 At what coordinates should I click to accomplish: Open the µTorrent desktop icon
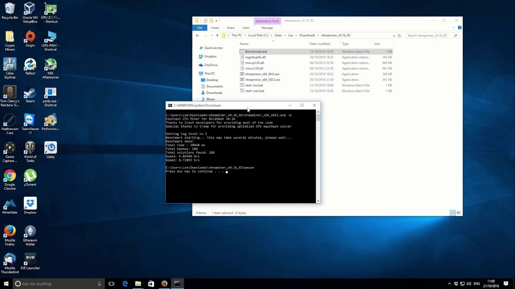click(30, 178)
